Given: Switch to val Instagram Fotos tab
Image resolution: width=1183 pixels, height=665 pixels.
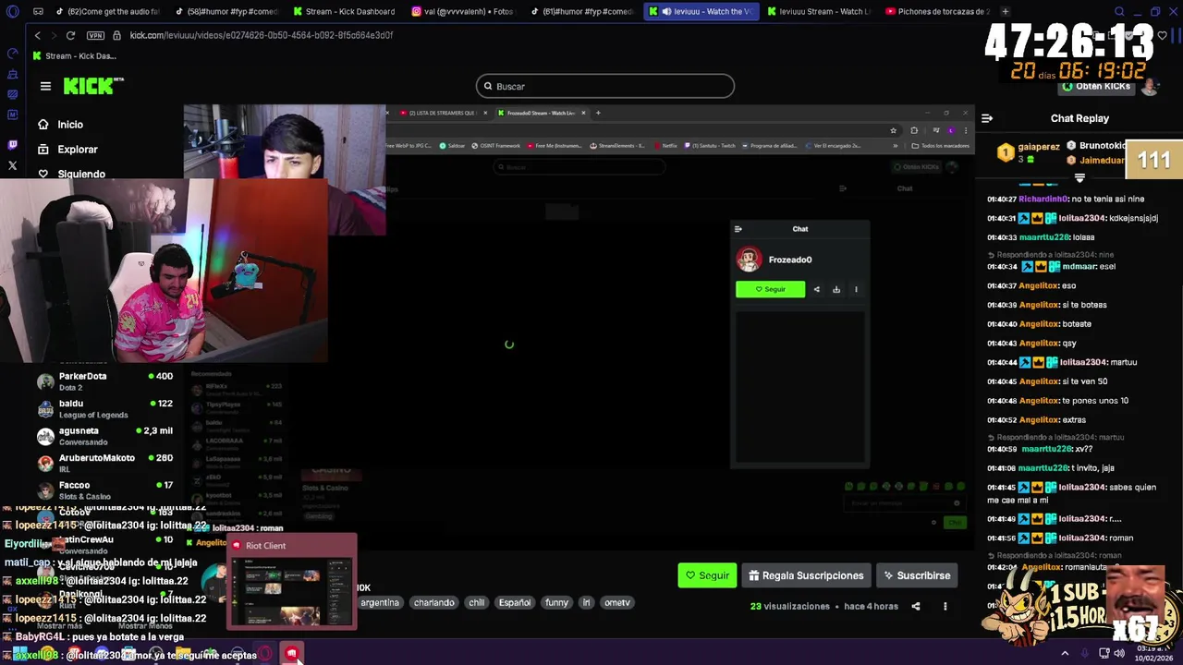Looking at the screenshot, I should coord(462,11).
